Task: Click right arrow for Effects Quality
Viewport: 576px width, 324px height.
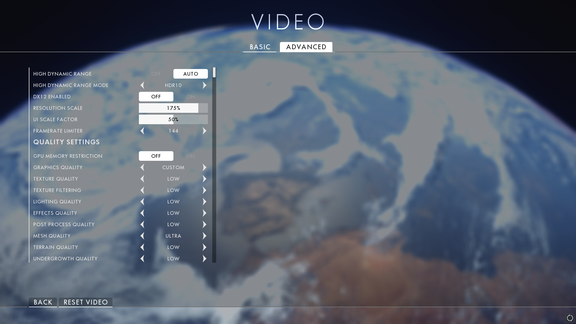Action: point(205,213)
